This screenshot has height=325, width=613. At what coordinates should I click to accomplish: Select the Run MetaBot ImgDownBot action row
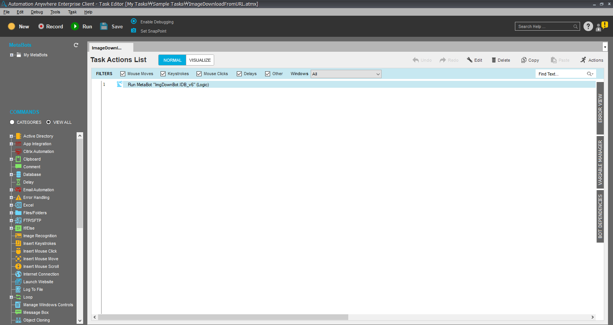pos(348,85)
